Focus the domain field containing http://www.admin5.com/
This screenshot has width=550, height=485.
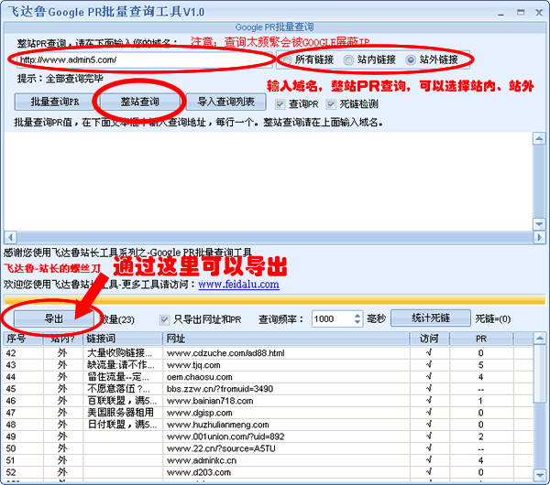tap(144, 59)
